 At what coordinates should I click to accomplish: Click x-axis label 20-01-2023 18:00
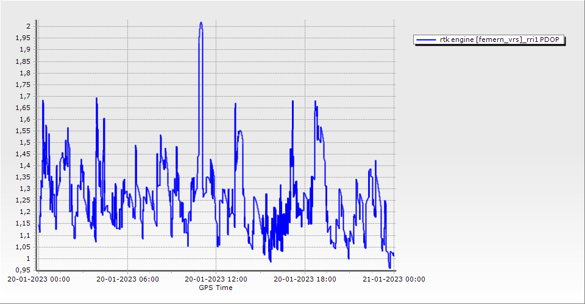click(305, 280)
